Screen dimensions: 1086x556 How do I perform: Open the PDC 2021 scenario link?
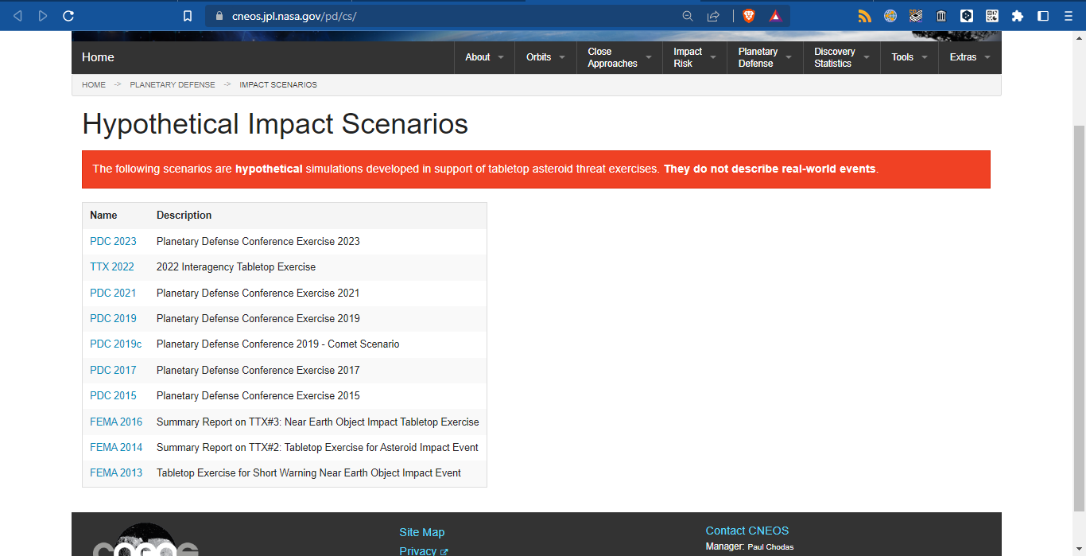(x=113, y=293)
